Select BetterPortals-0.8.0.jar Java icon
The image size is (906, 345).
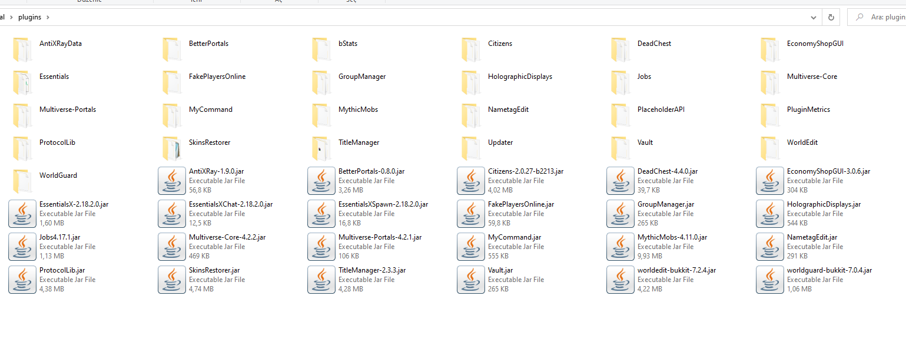[x=321, y=181]
